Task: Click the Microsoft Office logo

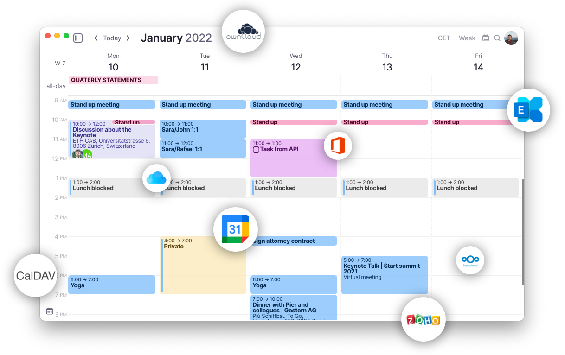Action: pos(338,146)
